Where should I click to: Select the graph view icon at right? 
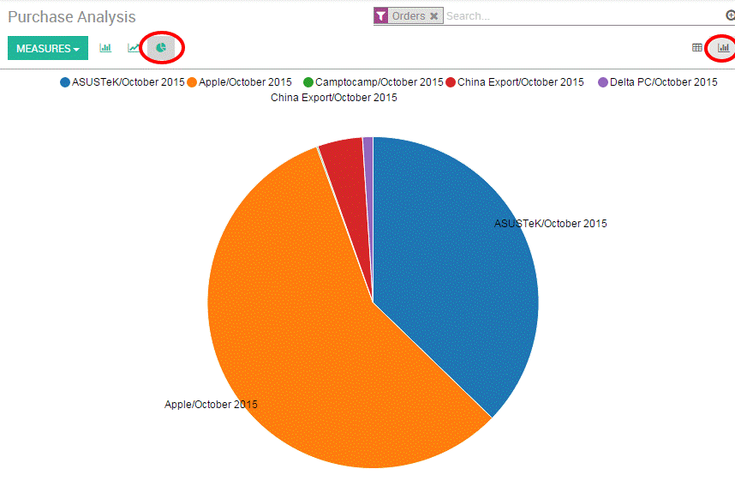click(723, 47)
